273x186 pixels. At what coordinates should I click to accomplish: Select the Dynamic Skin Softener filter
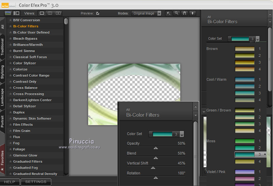coord(32,119)
